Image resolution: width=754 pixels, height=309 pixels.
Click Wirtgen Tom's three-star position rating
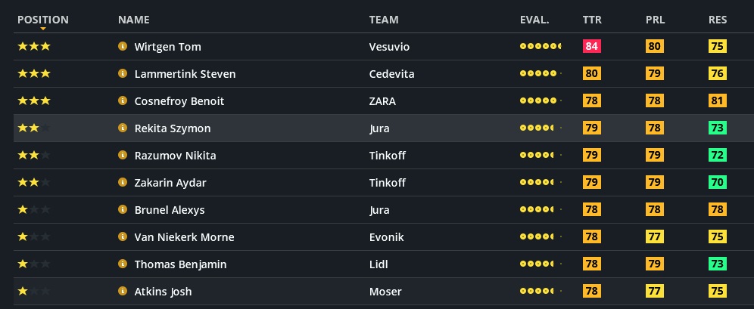pyautogui.click(x=34, y=47)
